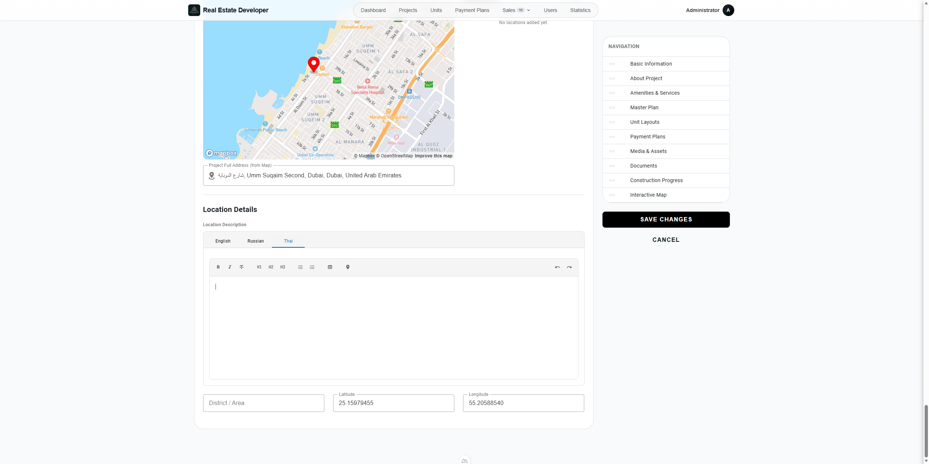
Task: Jump to Media & Assets section
Action: coord(666,151)
